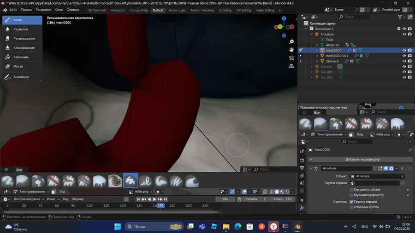Click the Blender logo menu icon

pyautogui.click(x=5, y=10)
